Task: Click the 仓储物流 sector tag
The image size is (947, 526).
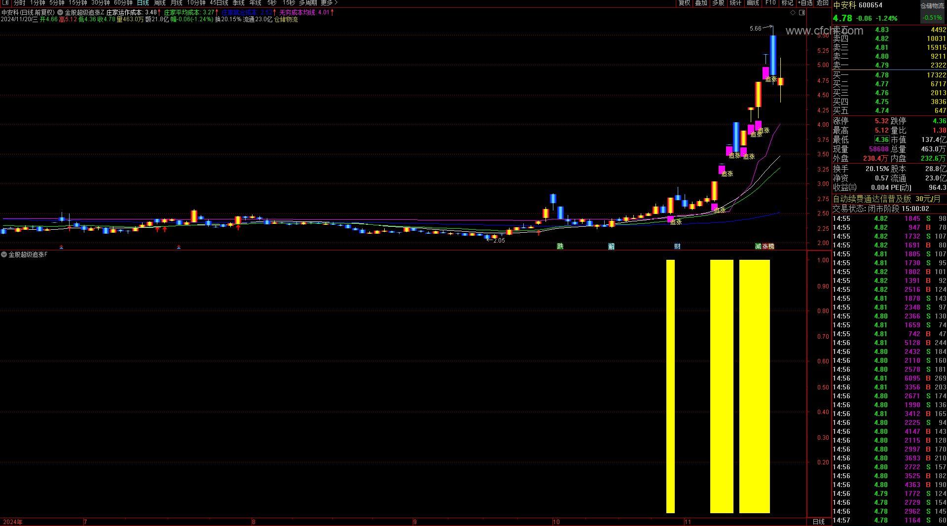Action: coord(932,6)
